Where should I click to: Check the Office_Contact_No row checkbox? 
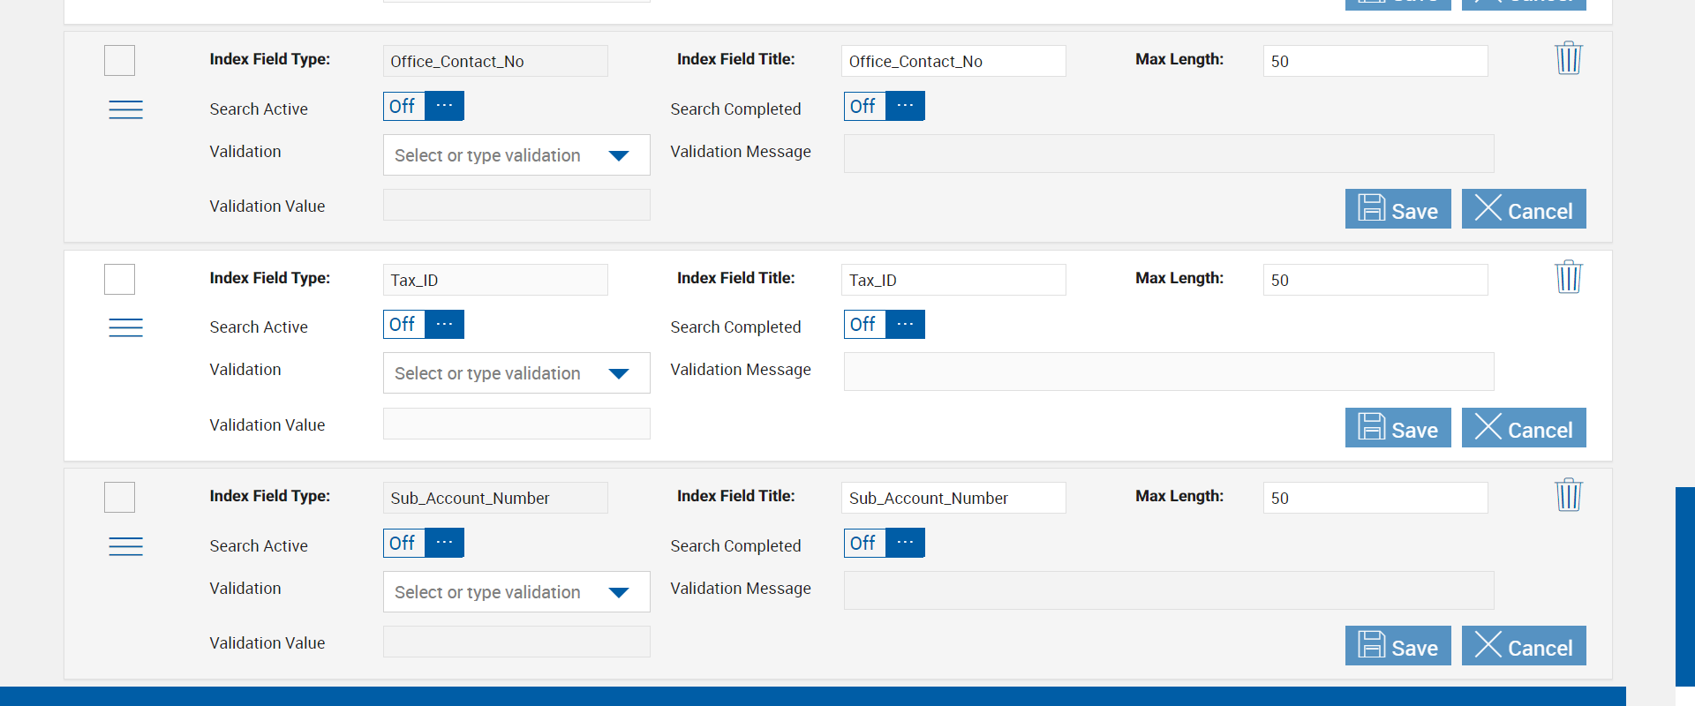pos(119,61)
